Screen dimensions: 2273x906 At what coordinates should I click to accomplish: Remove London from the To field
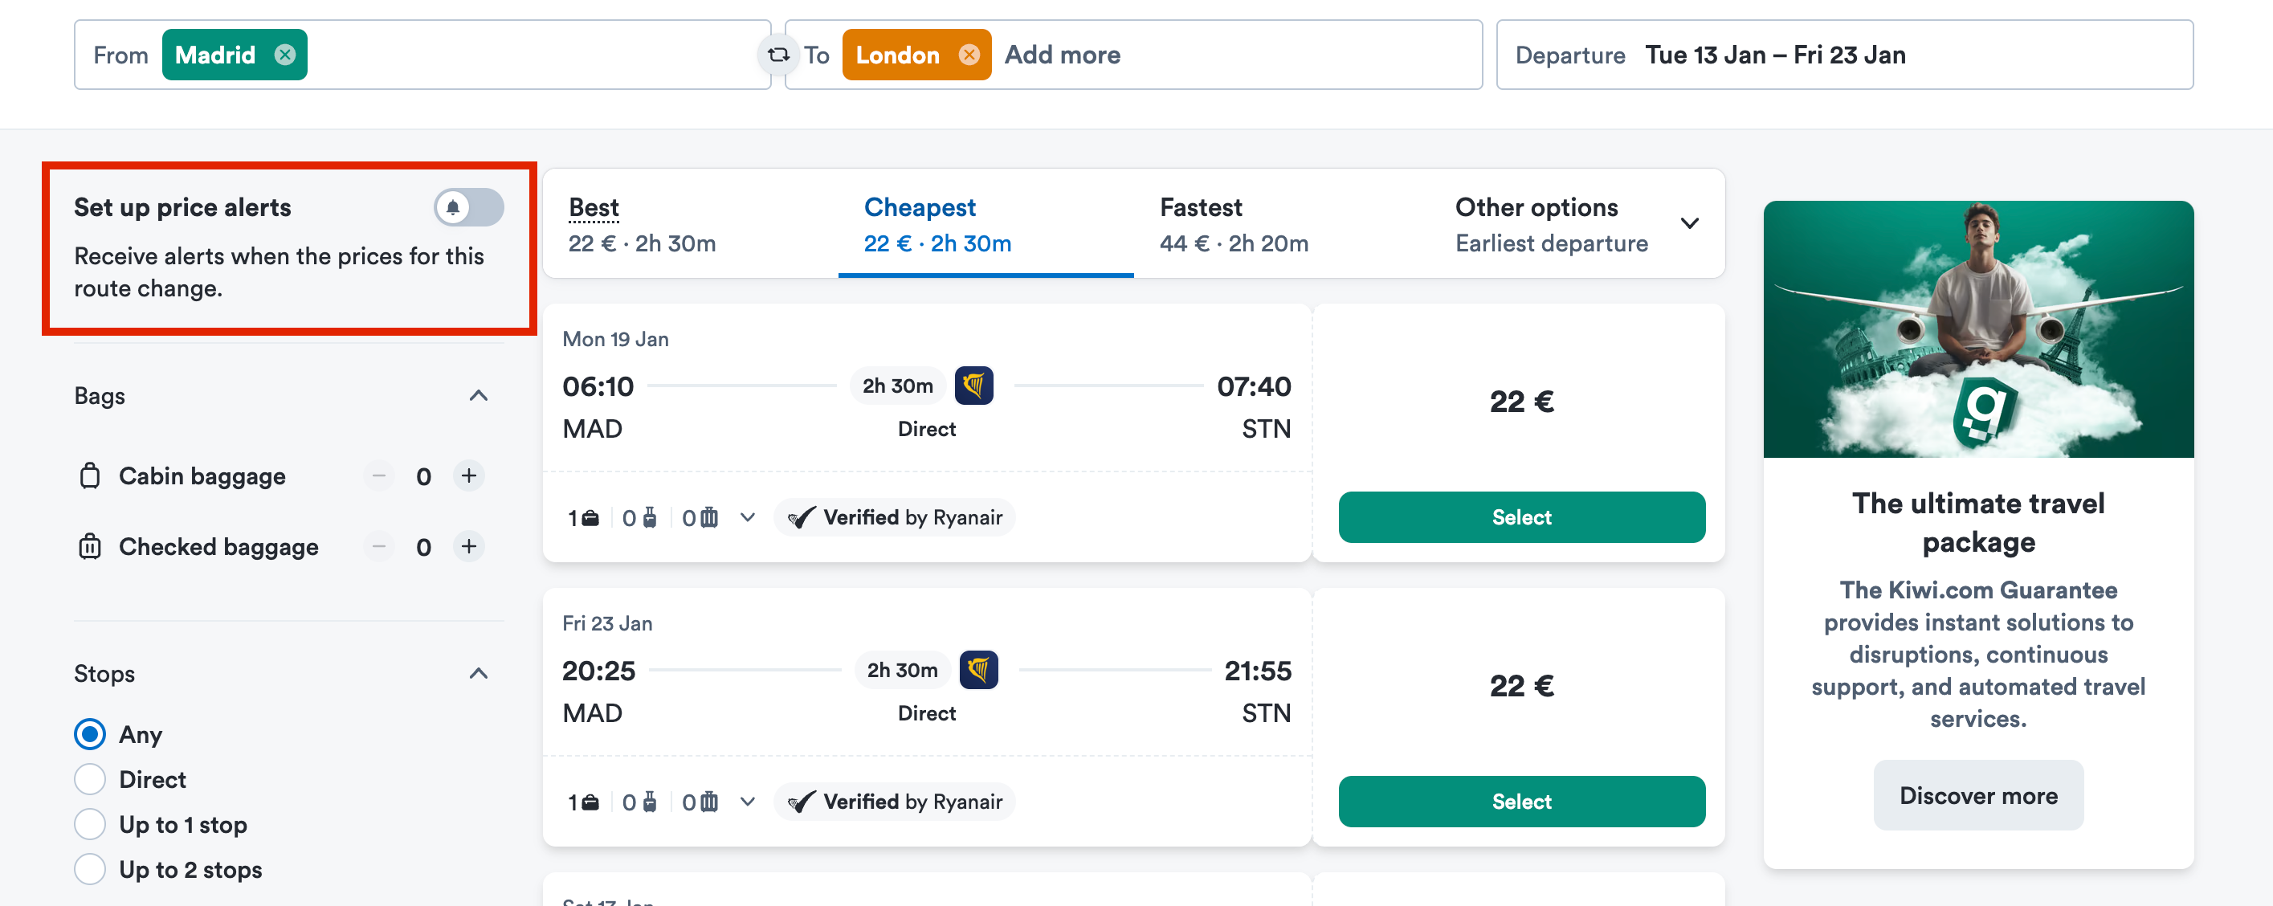969,55
